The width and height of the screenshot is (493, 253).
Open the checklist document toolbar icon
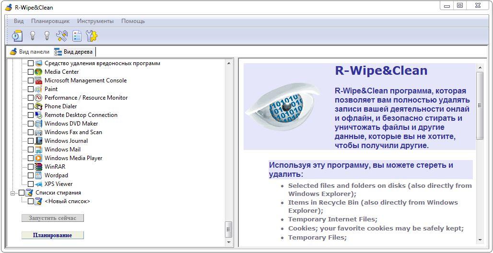pyautogui.click(x=77, y=36)
